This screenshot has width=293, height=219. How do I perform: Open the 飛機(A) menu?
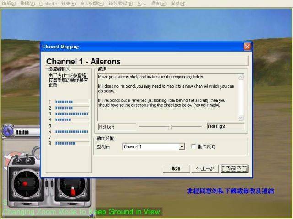pos(27,4)
